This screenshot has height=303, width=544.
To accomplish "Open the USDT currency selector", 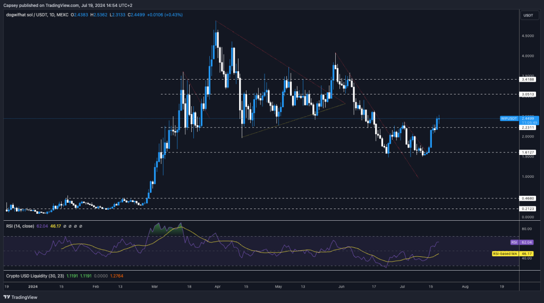I will 528,15.
